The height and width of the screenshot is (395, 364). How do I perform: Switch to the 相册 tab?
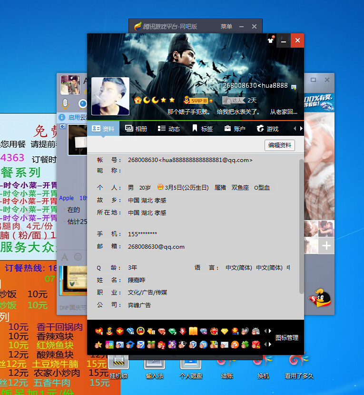(x=136, y=129)
